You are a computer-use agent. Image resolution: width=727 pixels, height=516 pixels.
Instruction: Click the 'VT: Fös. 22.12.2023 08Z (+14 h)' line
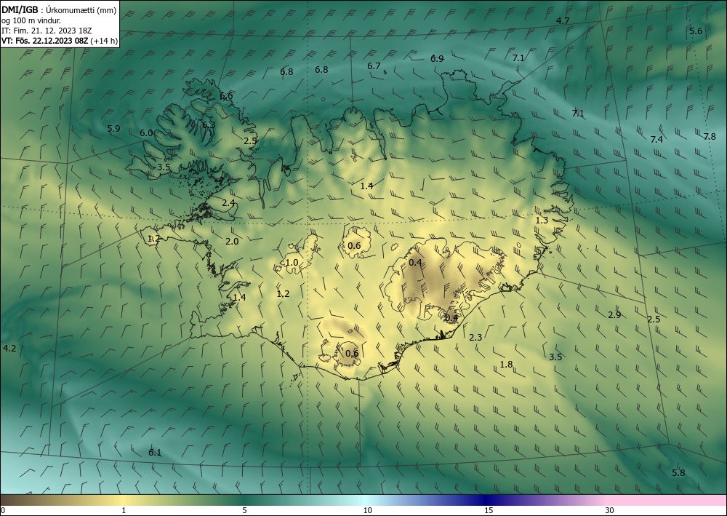pos(60,41)
